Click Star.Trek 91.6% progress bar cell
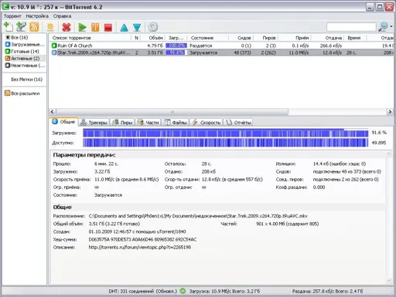The height and width of the screenshot is (297, 396). pos(176,52)
